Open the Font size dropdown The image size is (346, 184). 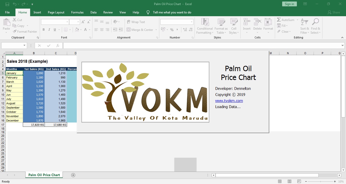pyautogui.click(x=78, y=22)
